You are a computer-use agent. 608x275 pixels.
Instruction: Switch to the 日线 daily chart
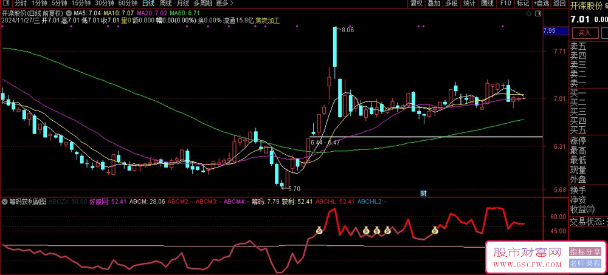pyautogui.click(x=148, y=4)
